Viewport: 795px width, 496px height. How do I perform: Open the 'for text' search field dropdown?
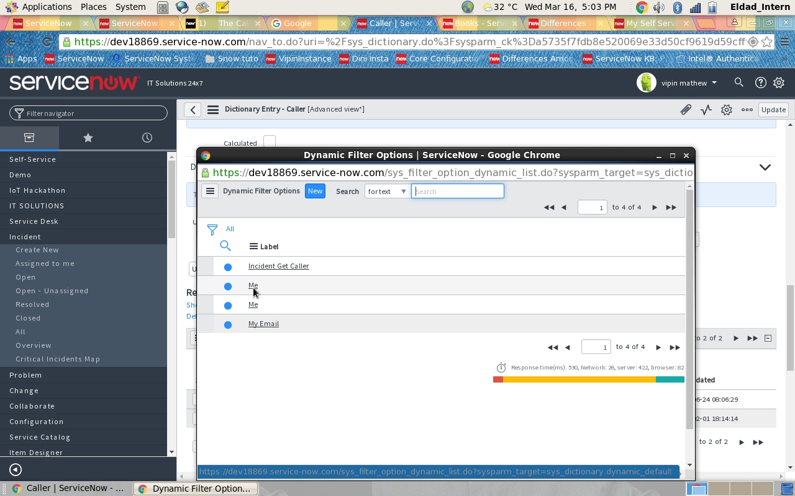point(387,192)
